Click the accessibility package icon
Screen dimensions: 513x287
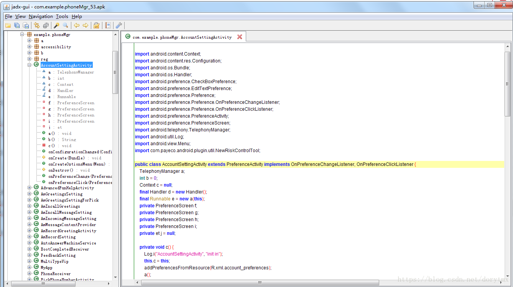tap(36, 47)
